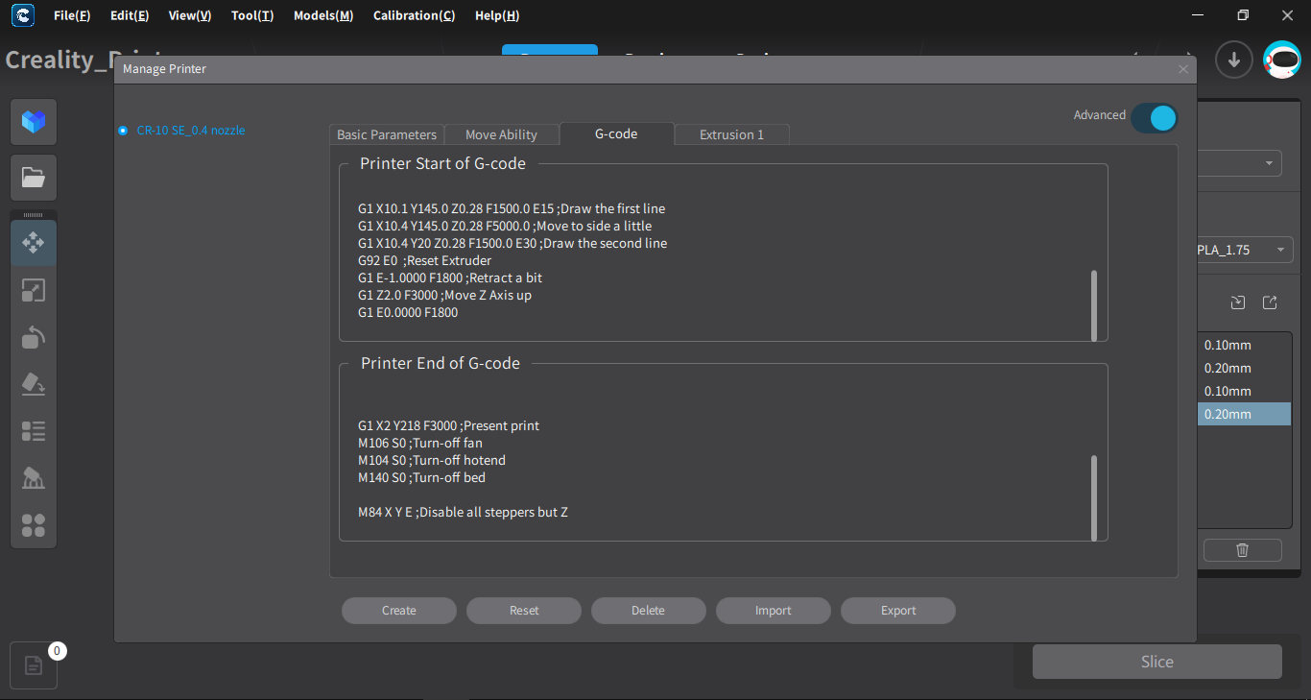The width and height of the screenshot is (1311, 700).
Task: Select the support structure tool icon
Action: point(34,478)
